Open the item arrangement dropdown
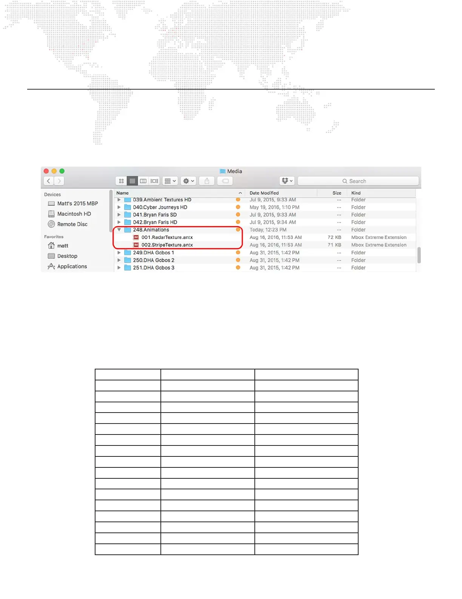This screenshot has width=462, height=599. click(170, 181)
